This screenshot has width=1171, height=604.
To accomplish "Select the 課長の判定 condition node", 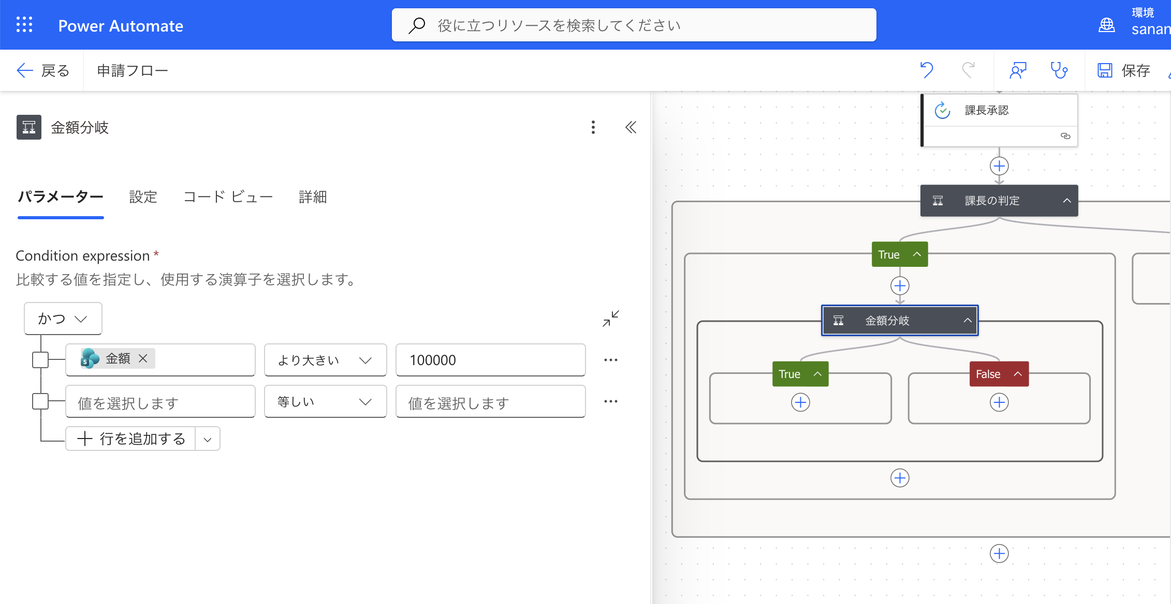I will pos(999,201).
